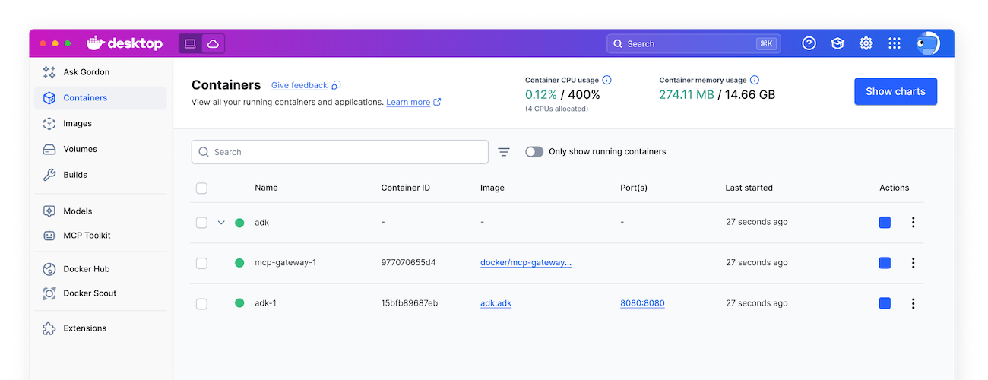Open more actions for mcp-gateway-1

click(914, 263)
